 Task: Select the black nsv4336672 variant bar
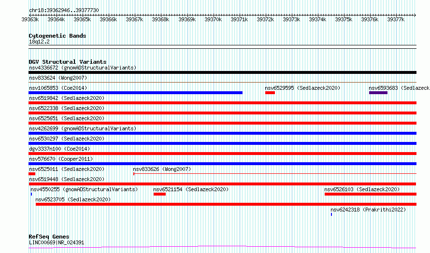[222, 72]
